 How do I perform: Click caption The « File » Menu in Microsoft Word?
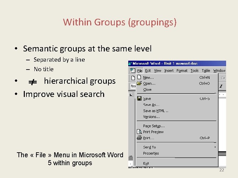coord(70,155)
